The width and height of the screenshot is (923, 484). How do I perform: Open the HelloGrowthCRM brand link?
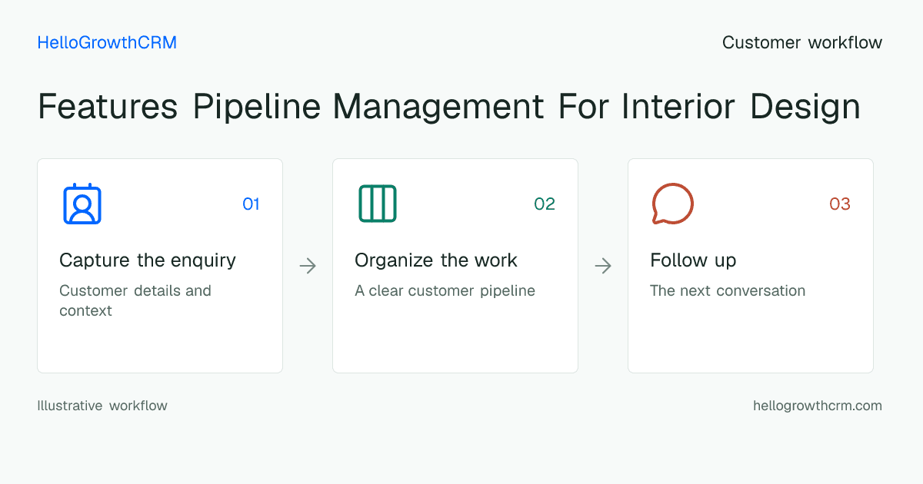[107, 43]
